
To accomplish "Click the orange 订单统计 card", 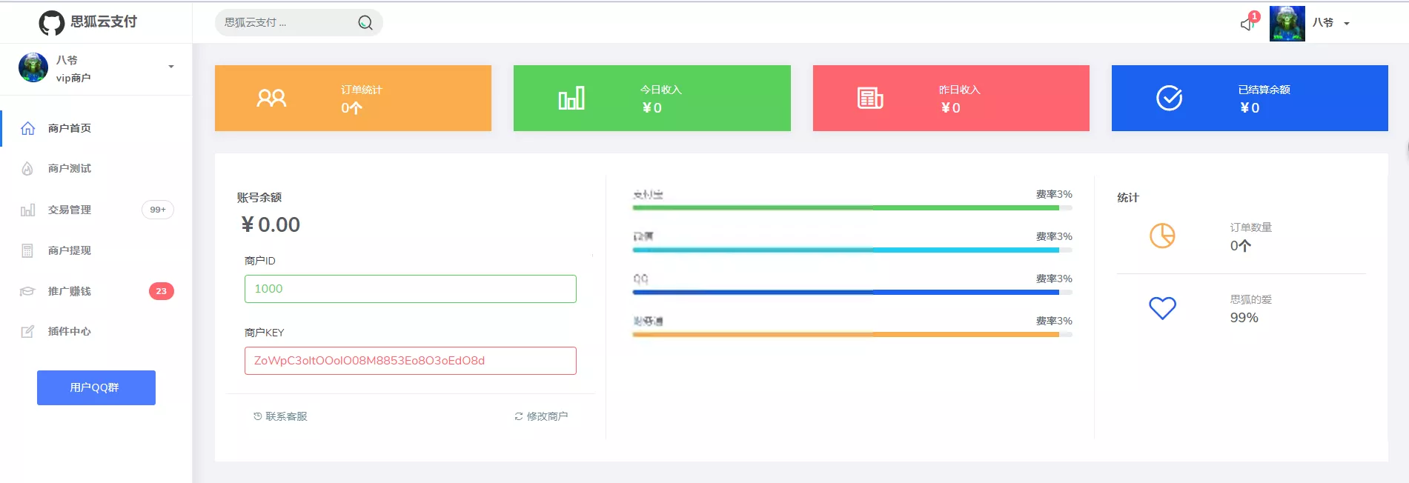I will coord(353,98).
